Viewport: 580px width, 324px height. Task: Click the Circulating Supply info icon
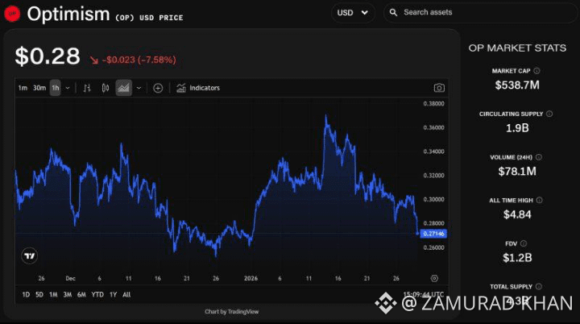point(549,114)
